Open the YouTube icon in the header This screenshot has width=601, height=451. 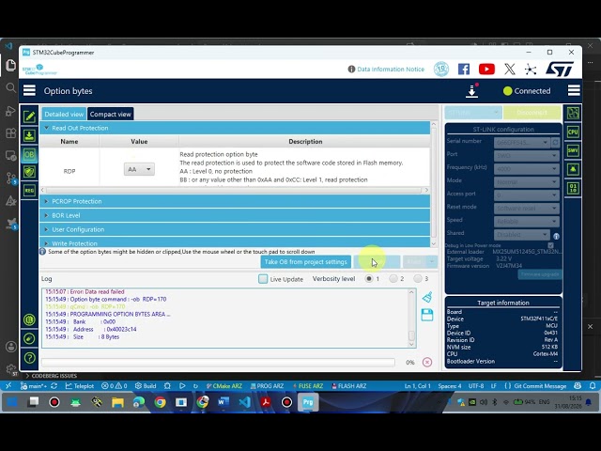click(x=486, y=69)
